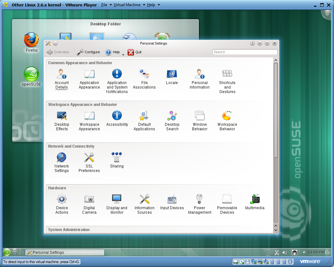Open the volume control tray icon
Viewport: 334px width, 267px height.
284,253
